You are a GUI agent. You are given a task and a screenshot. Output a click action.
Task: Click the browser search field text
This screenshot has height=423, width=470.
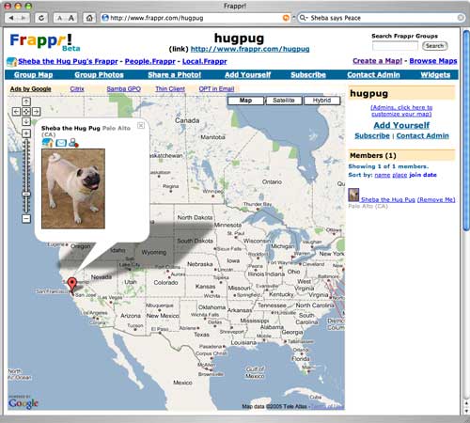[x=336, y=18]
